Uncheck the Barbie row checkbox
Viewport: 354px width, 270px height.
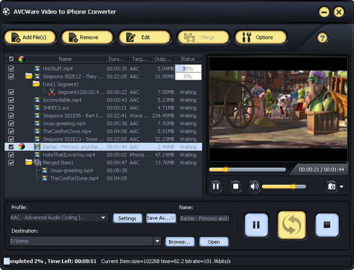pos(11,147)
